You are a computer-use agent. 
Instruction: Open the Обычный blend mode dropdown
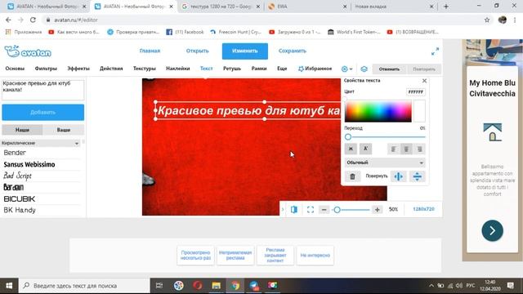(385, 163)
